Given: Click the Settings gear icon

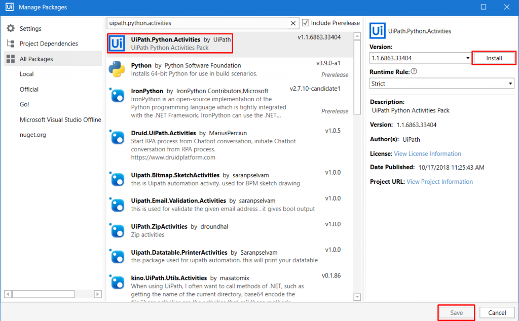Looking at the screenshot, I should pos(11,28).
